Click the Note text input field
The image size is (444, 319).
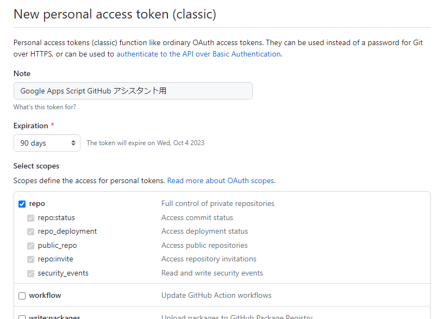pyautogui.click(x=133, y=91)
